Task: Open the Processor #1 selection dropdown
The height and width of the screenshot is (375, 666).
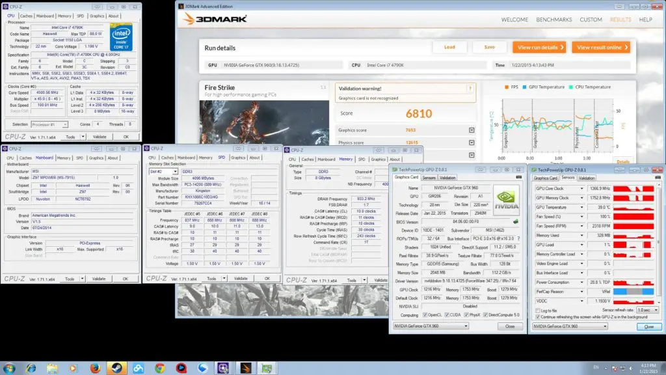Action: coord(49,124)
